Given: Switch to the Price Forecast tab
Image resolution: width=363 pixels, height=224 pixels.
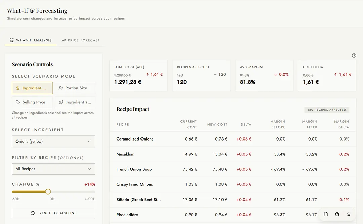Looking at the screenshot, I should [81, 40].
